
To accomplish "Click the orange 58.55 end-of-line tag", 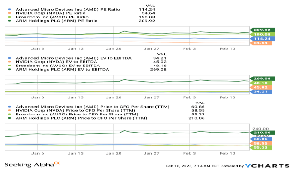I will click(261, 144).
